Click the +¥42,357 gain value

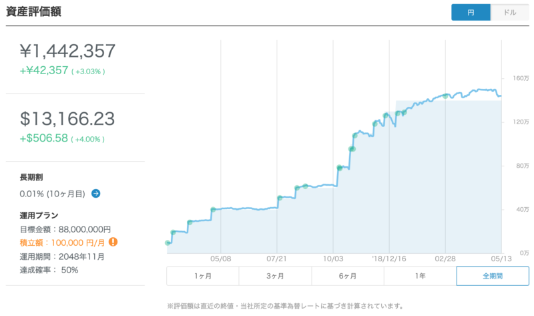click(44, 70)
